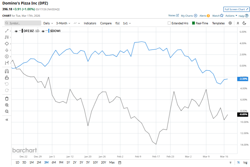Delete drawings with the trash icon

click(x=7, y=99)
